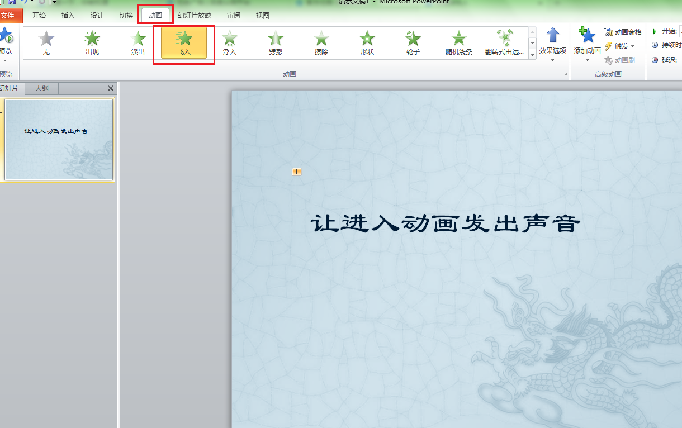
Task: Select the slide thumbnail in the slides panel
Action: pyautogui.click(x=58, y=140)
